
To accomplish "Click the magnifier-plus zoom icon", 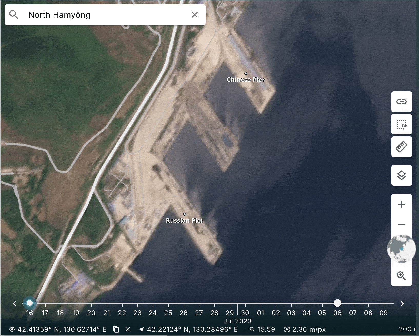I will point(401,276).
